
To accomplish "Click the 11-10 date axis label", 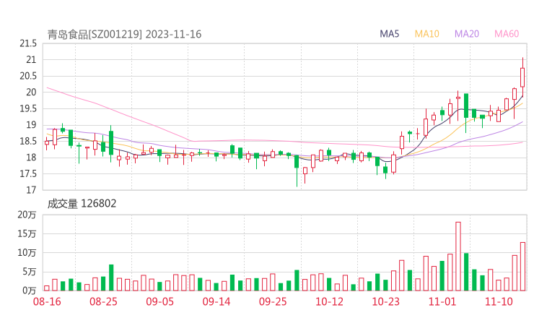I will click(x=499, y=301).
